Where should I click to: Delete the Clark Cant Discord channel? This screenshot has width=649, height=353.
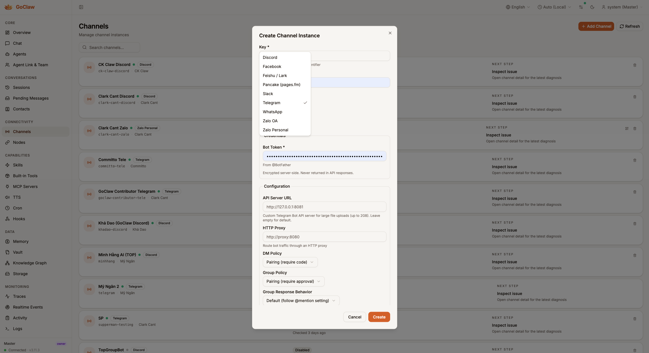tap(635, 97)
